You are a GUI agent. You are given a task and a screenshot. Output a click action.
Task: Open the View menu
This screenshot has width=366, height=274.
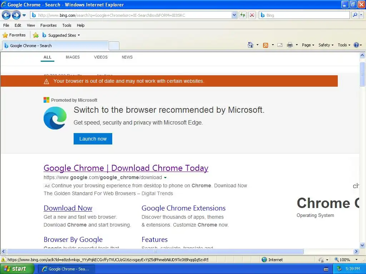[31, 25]
